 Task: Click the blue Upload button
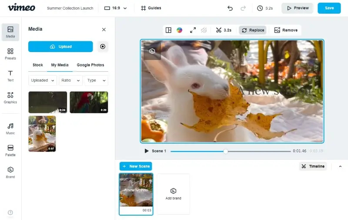point(60,46)
